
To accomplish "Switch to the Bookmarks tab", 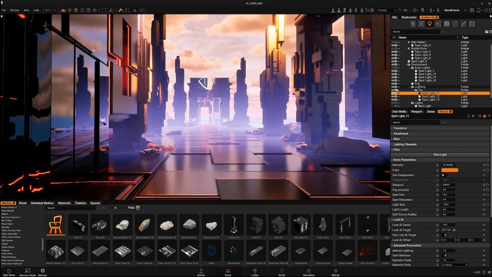I will [409, 17].
